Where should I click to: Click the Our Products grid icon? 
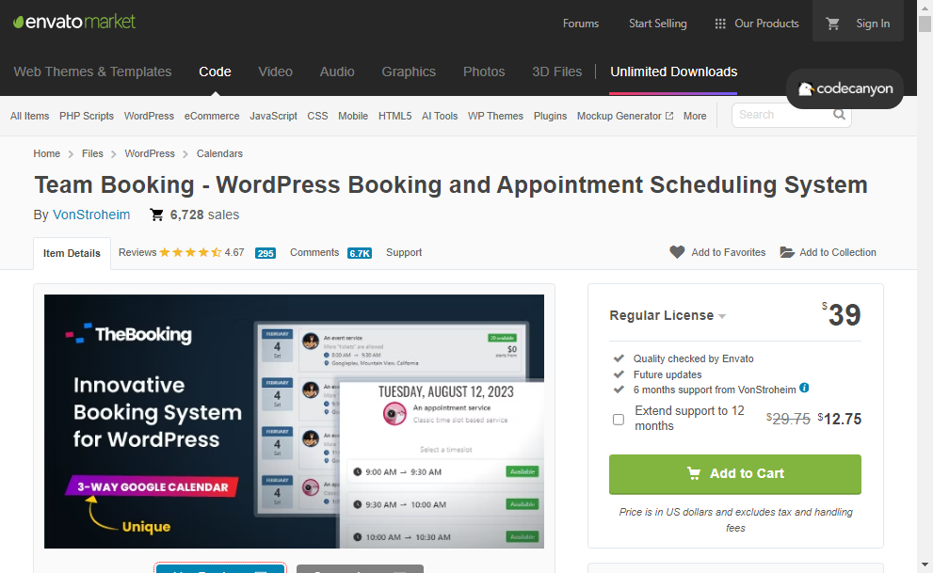[x=720, y=24]
